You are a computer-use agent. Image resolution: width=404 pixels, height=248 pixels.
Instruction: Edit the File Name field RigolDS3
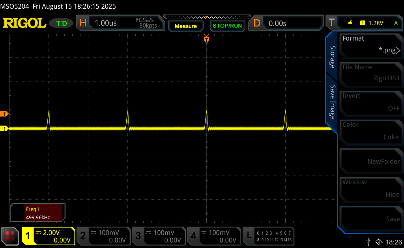coord(370,73)
